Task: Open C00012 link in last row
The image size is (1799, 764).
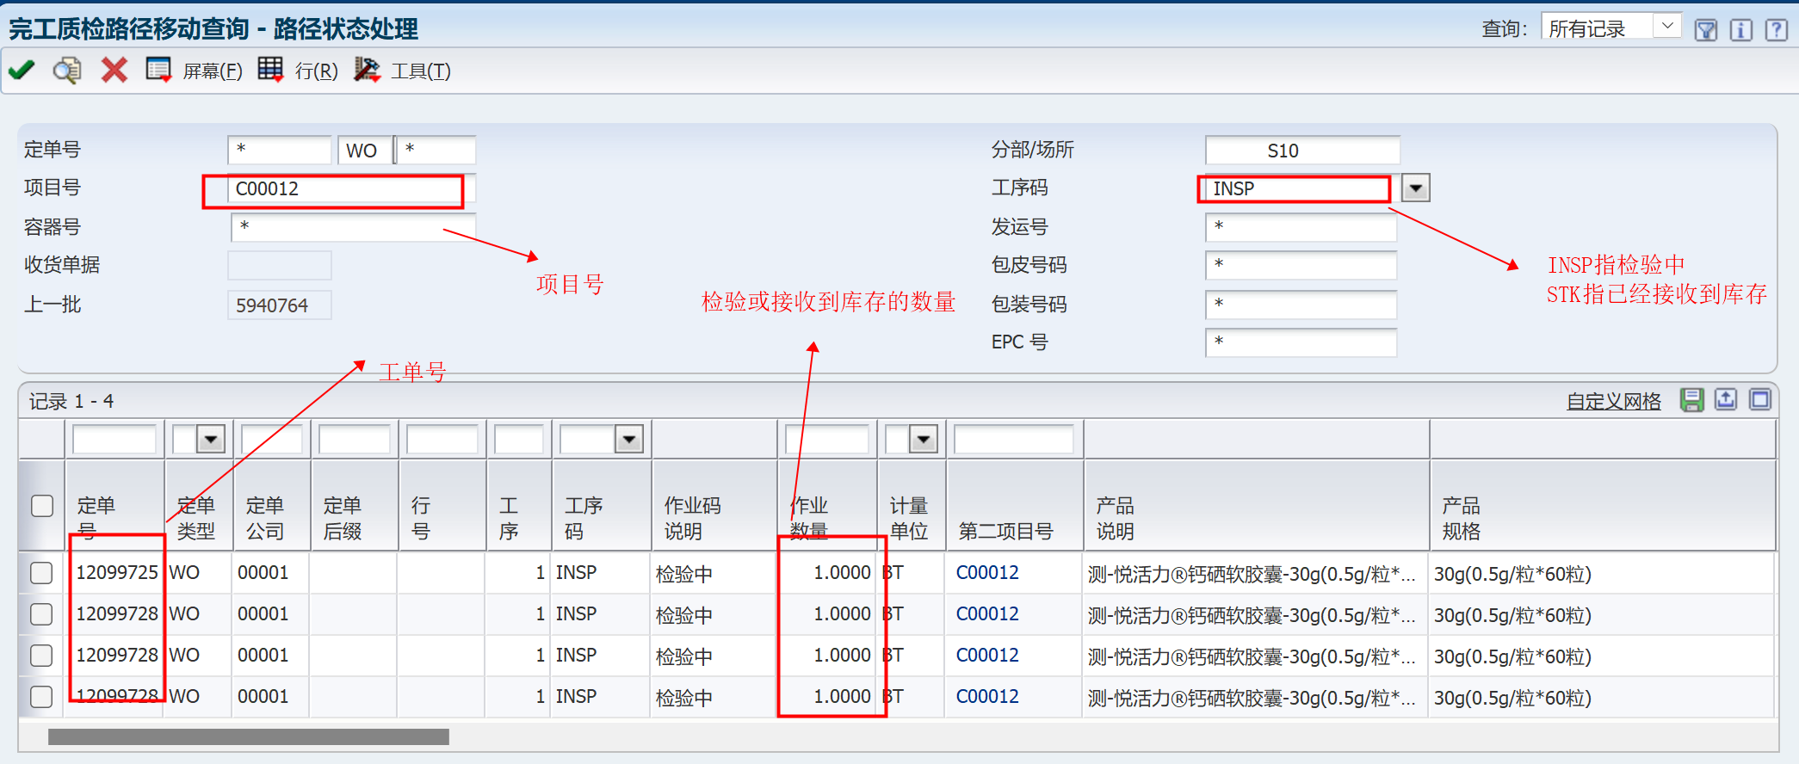Action: tap(987, 697)
